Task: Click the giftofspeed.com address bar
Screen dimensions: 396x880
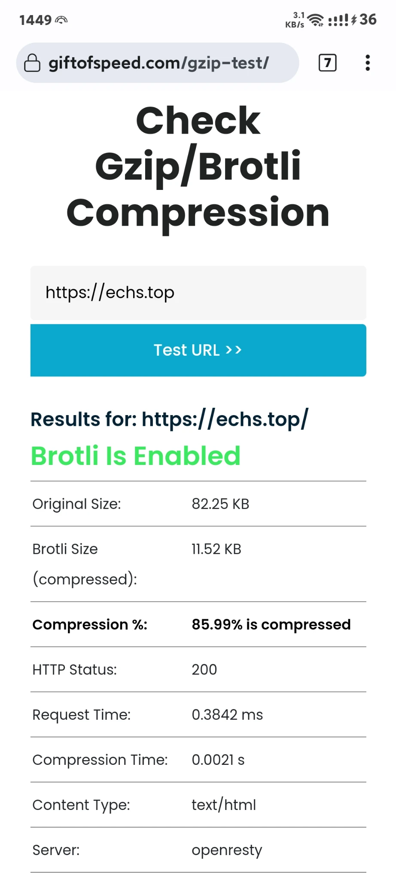Action: point(158,63)
